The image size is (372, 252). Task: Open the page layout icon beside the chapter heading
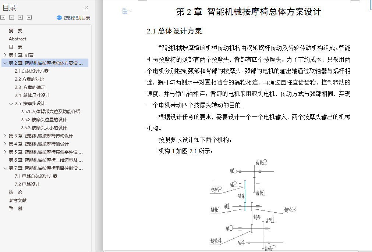[125, 11]
